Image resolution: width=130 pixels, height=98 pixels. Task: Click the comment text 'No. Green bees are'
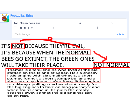pyautogui.click(x=27, y=23)
